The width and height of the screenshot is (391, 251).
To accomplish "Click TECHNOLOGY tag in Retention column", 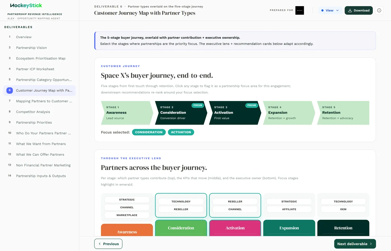I will pos(343,201).
